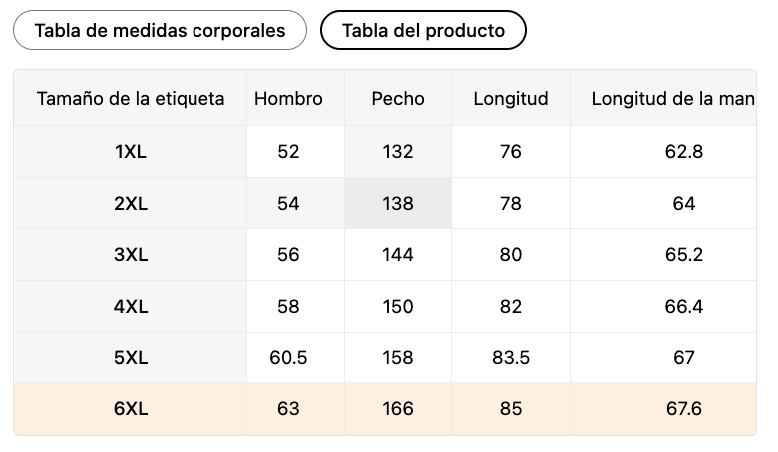Click the highlighted Pecho value 138
The width and height of the screenshot is (778, 452).
coord(398,204)
